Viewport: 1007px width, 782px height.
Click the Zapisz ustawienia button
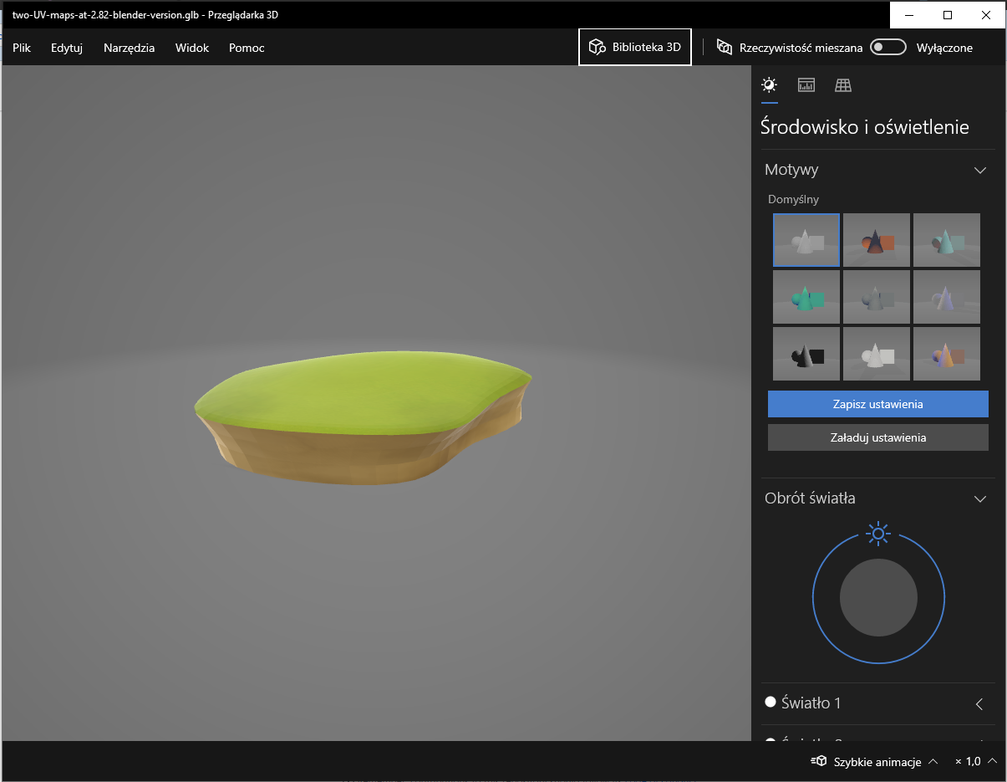(x=877, y=404)
